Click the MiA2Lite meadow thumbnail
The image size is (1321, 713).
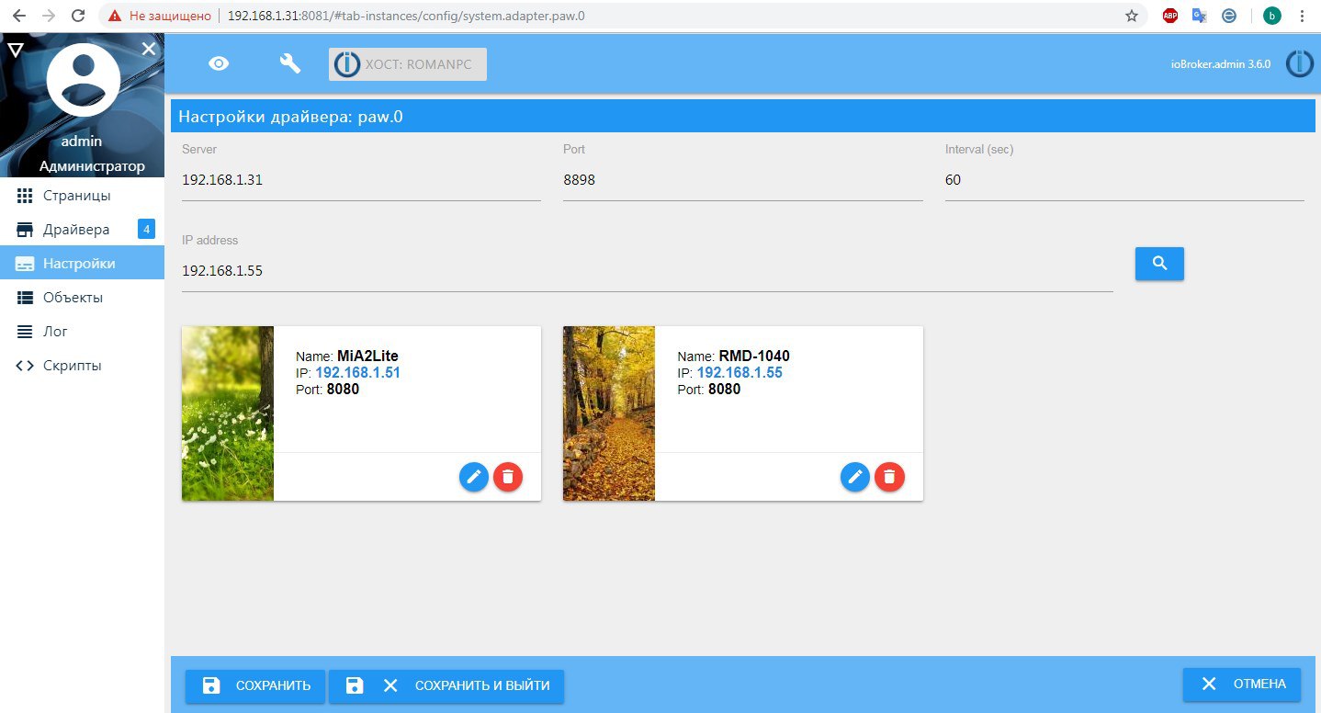(x=228, y=413)
